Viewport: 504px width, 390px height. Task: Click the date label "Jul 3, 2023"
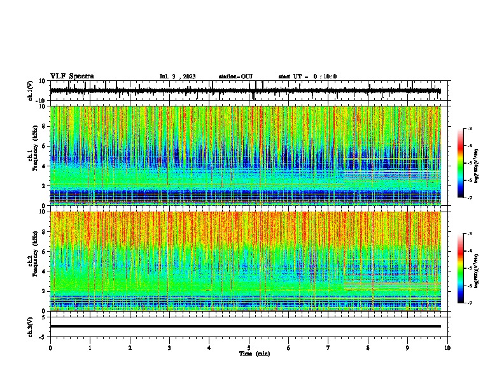coord(178,76)
